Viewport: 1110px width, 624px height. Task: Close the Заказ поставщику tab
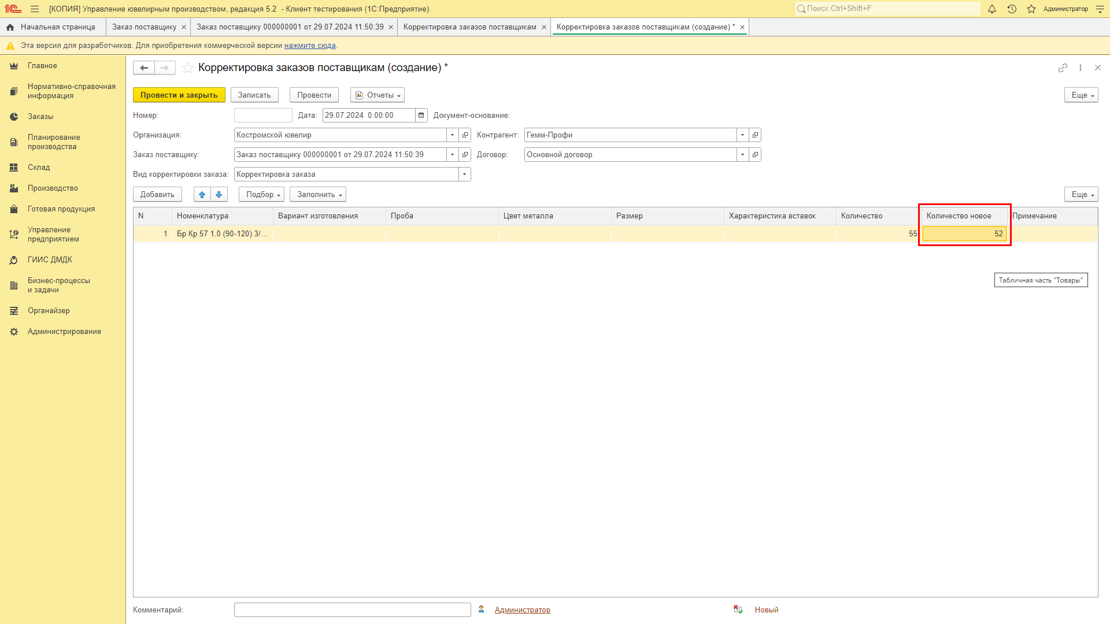click(x=184, y=27)
